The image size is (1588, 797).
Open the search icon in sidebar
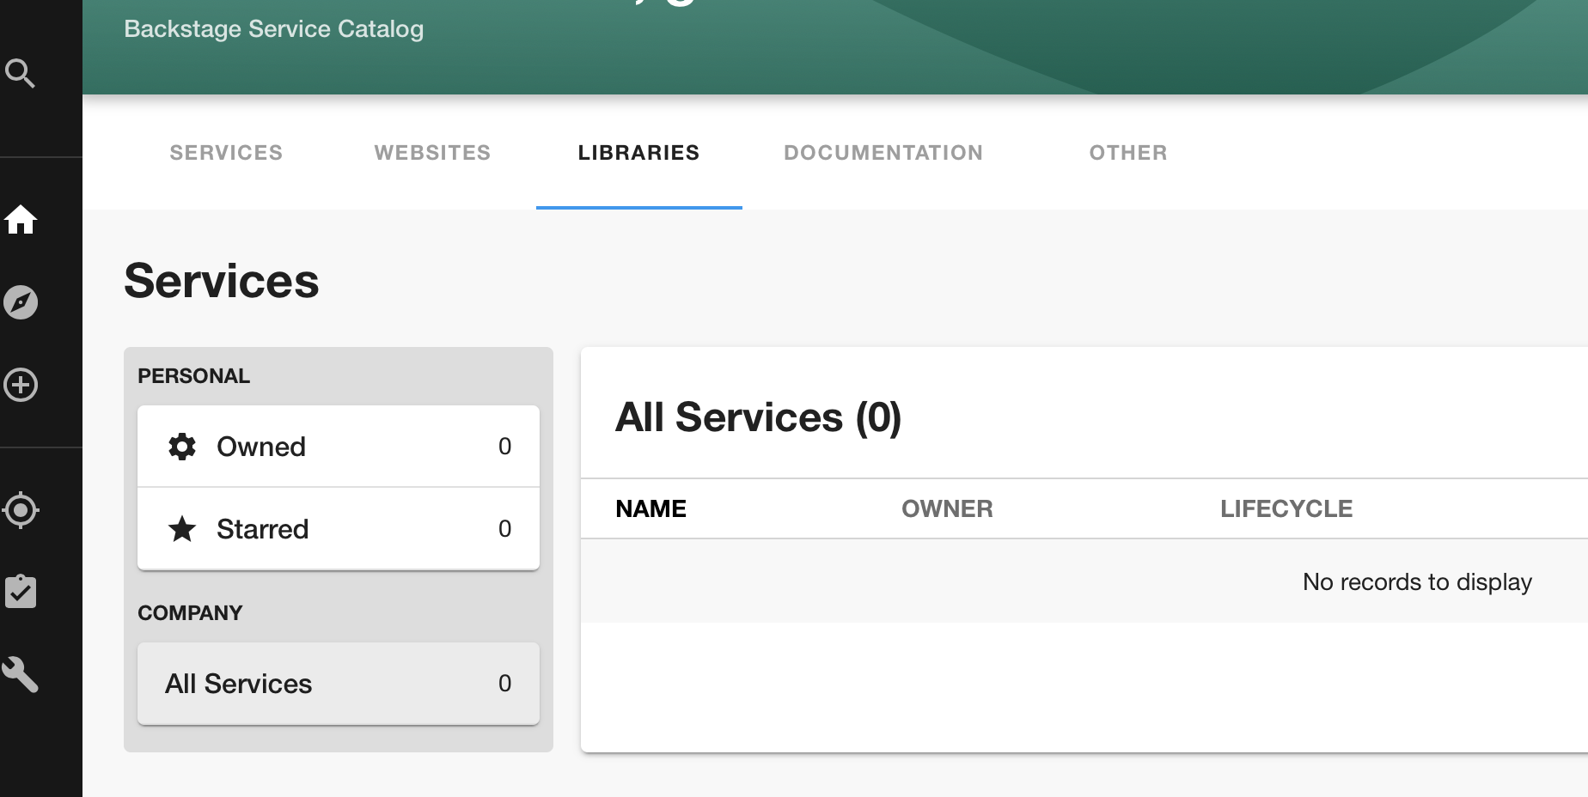[21, 73]
